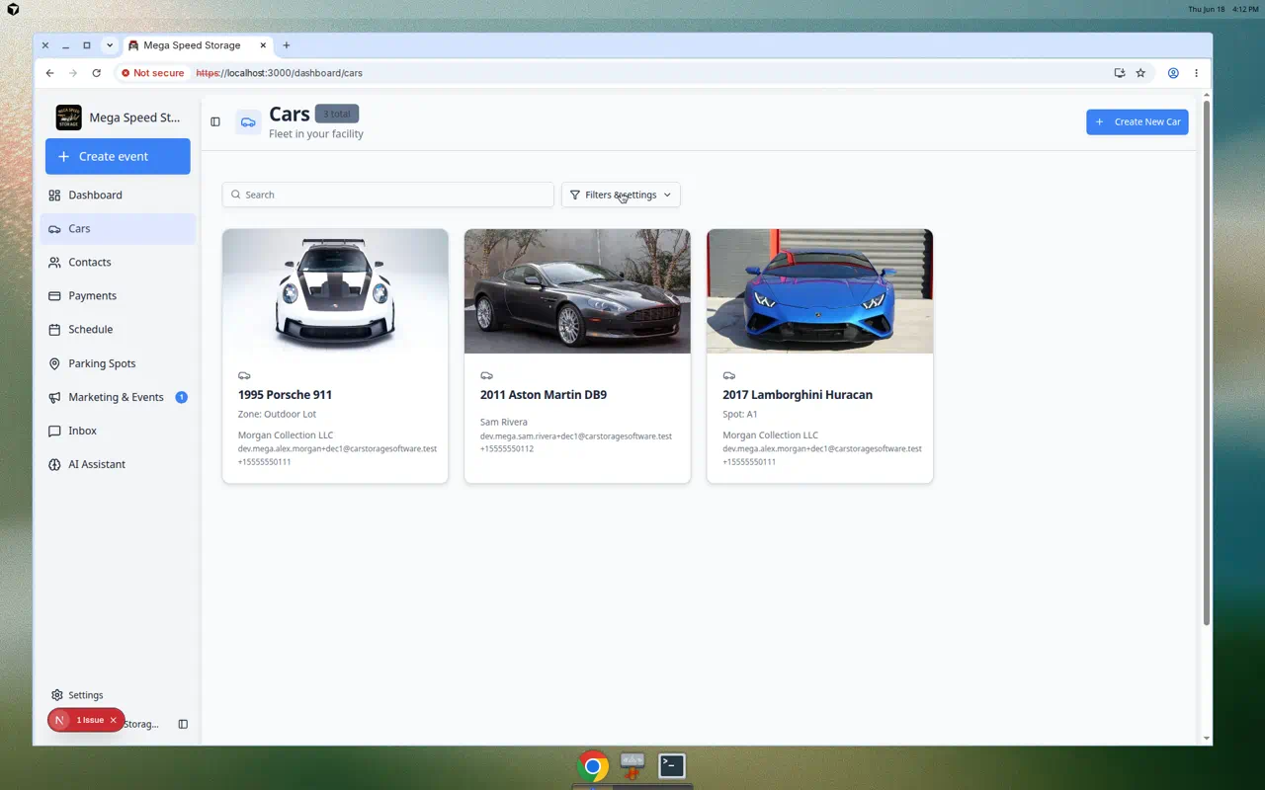
Task: Click the Marketing & Events notification badge
Action: (x=181, y=397)
